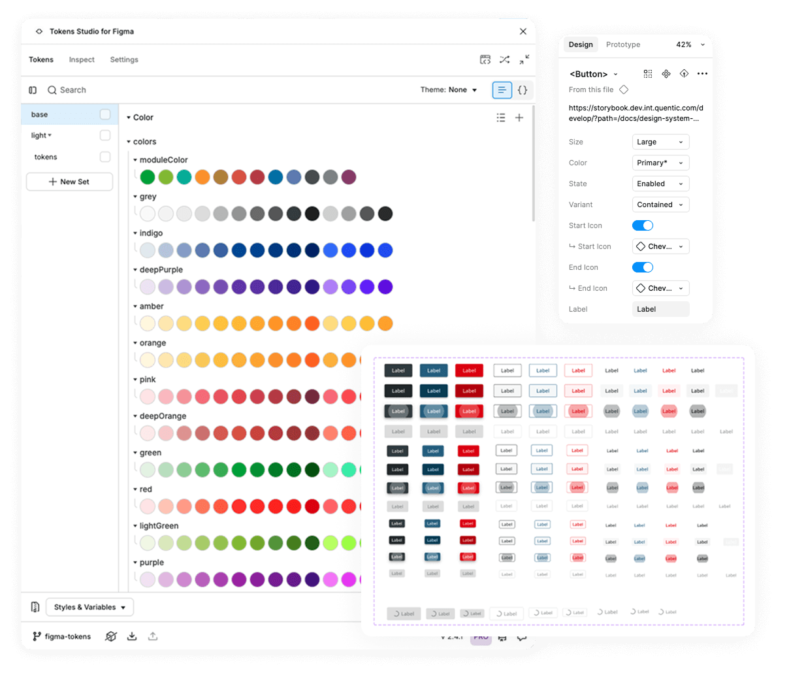The image size is (789, 673).
Task: Disable the Start Icon toggle
Action: tap(642, 225)
